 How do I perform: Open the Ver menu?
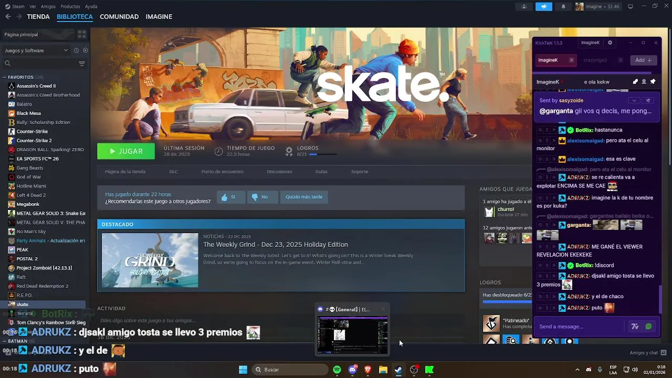click(33, 6)
